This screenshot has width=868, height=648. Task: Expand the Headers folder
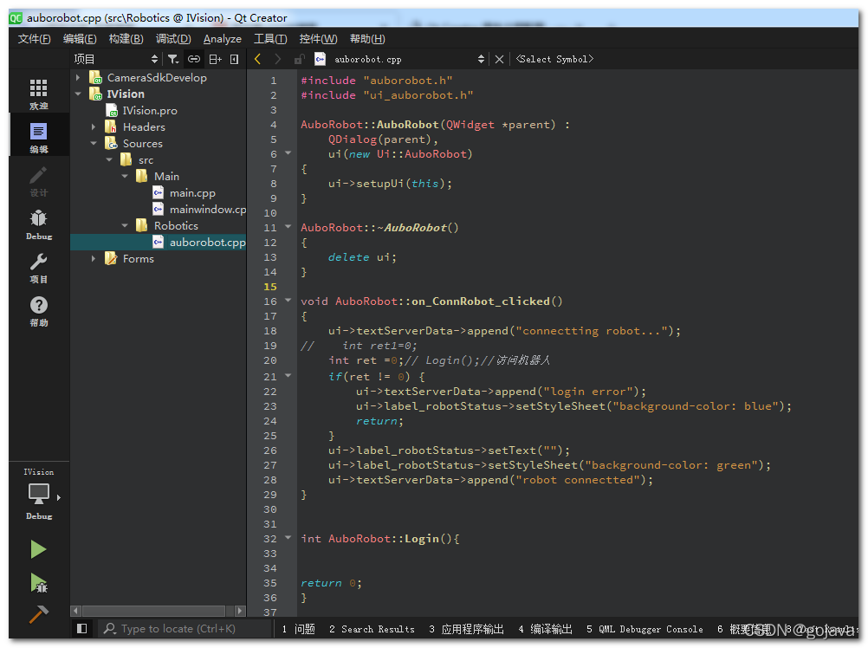(x=94, y=126)
